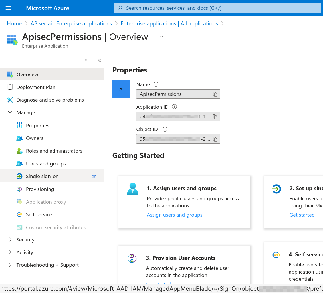Copy the Object ID value
This screenshot has width=323, height=293.
[215, 139]
